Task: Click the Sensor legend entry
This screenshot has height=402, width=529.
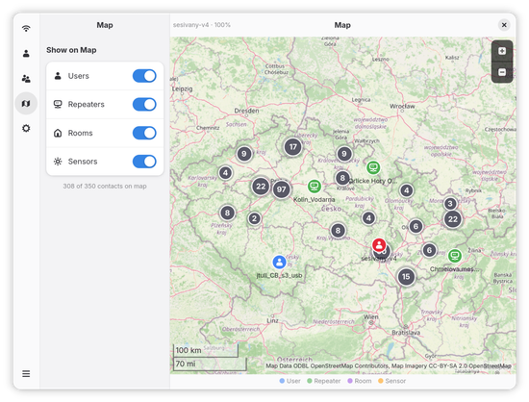Action: pos(391,381)
